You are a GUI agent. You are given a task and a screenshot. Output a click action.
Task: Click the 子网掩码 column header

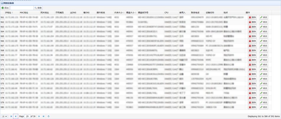(x=62, y=13)
